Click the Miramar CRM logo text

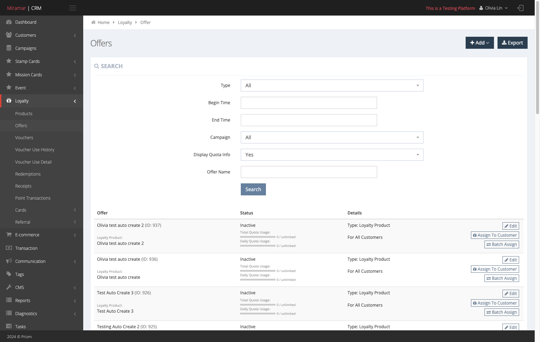point(24,8)
